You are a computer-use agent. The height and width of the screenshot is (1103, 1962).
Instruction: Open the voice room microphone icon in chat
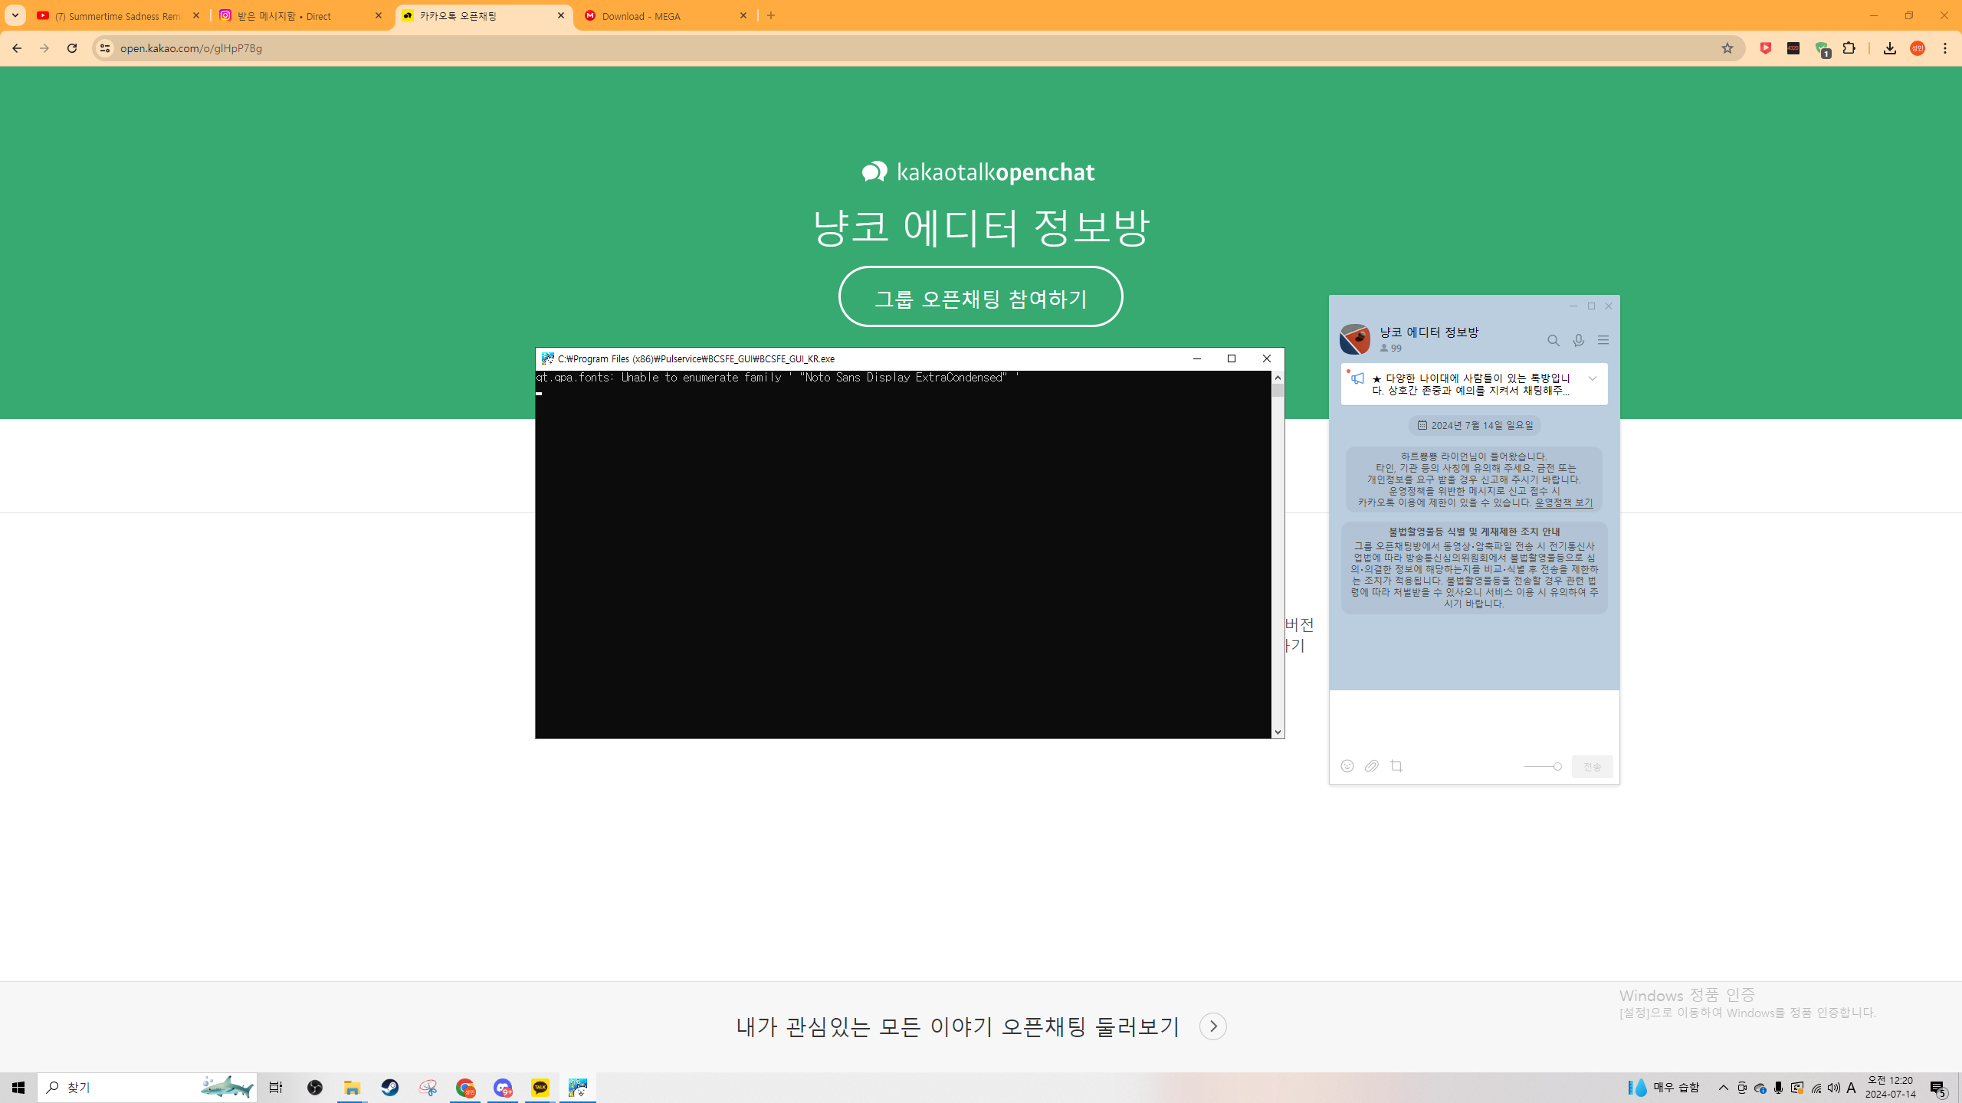pos(1579,341)
